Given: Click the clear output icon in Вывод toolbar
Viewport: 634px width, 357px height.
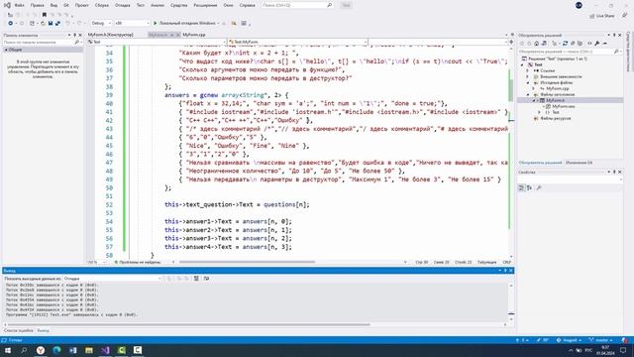Looking at the screenshot, I should [196, 279].
